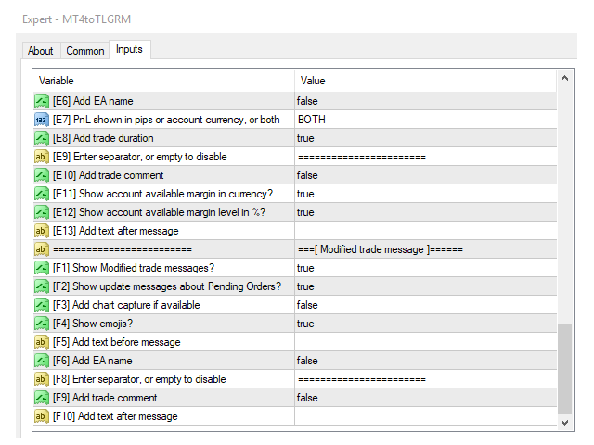Toggle the true value for [F4] Show emojis
The height and width of the screenshot is (445, 594).
click(305, 324)
